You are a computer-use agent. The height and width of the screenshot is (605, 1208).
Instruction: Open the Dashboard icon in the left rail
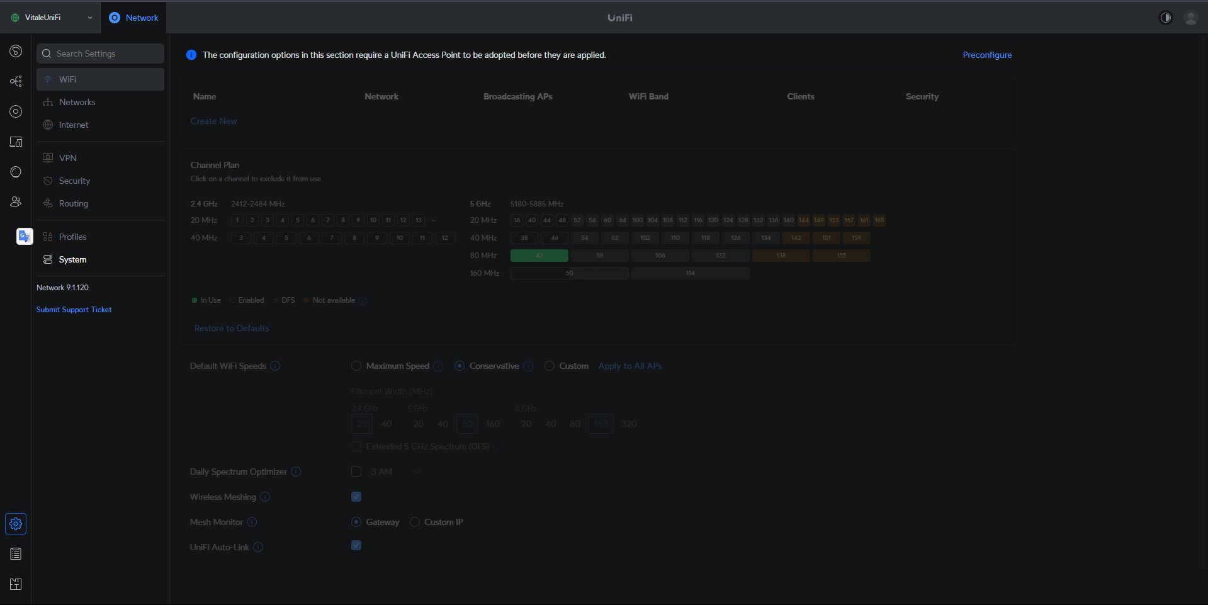click(16, 51)
